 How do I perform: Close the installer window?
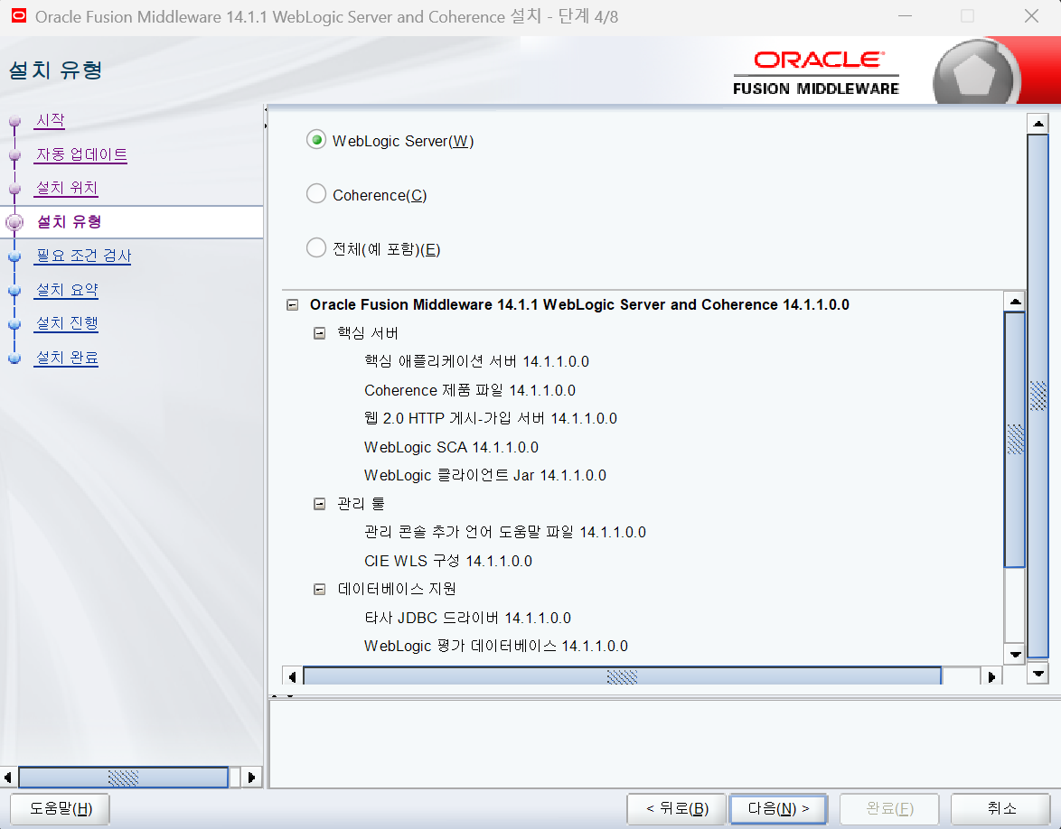point(1031,16)
